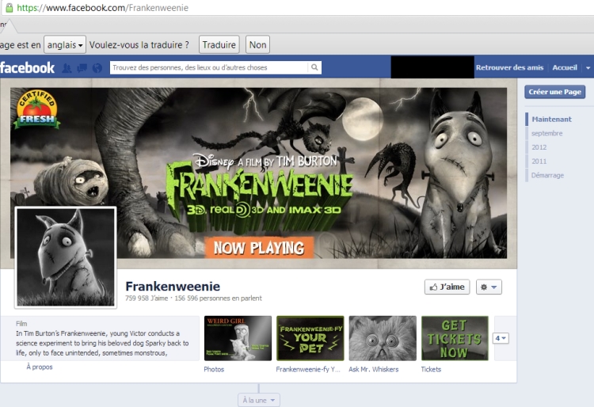Expand the 4 more apps dropdown
The width and height of the screenshot is (594, 407).
(x=501, y=338)
